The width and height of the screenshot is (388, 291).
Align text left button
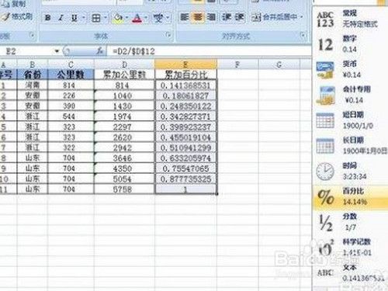coord(185,17)
